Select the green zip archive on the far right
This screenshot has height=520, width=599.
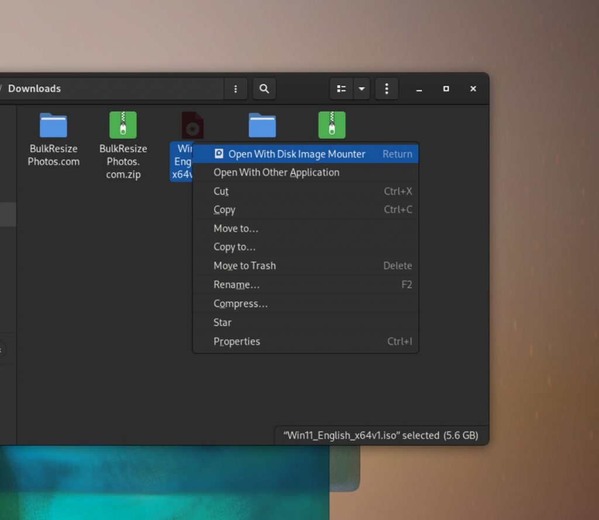[332, 125]
